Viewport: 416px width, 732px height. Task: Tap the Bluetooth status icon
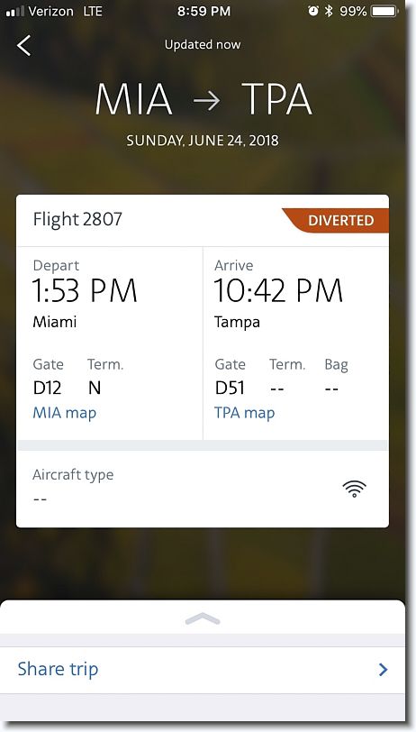click(329, 11)
